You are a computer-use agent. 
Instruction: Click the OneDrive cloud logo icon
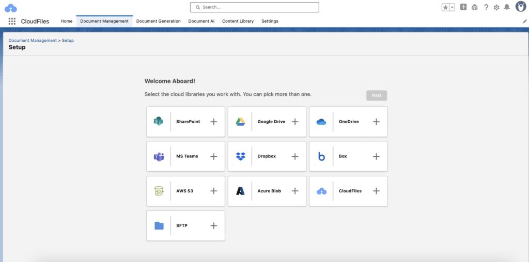(x=321, y=122)
